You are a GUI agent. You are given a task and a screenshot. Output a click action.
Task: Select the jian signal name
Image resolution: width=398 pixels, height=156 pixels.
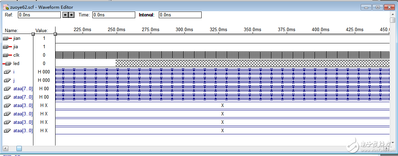[17, 38]
